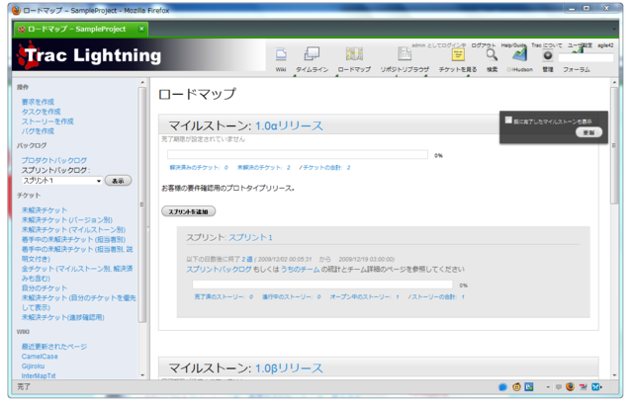Viewport: 633px width, 408px height.
Task: Click the red and blue status bar icon
Action: click(583, 387)
